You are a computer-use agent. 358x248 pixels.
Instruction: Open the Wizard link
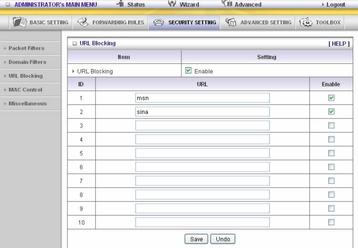(189, 5)
